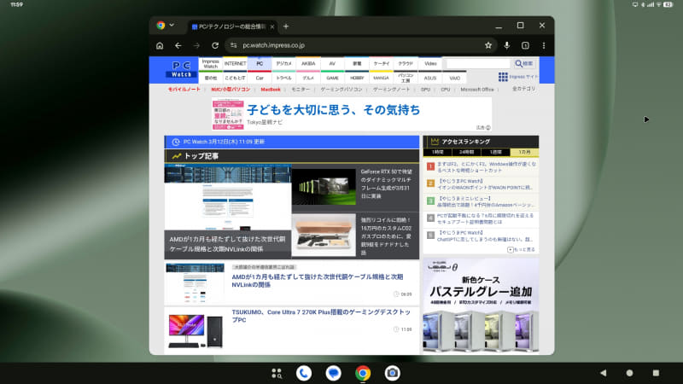This screenshot has width=683, height=384.
Task: Open the Impress Watch nav tab
Action: click(x=210, y=64)
